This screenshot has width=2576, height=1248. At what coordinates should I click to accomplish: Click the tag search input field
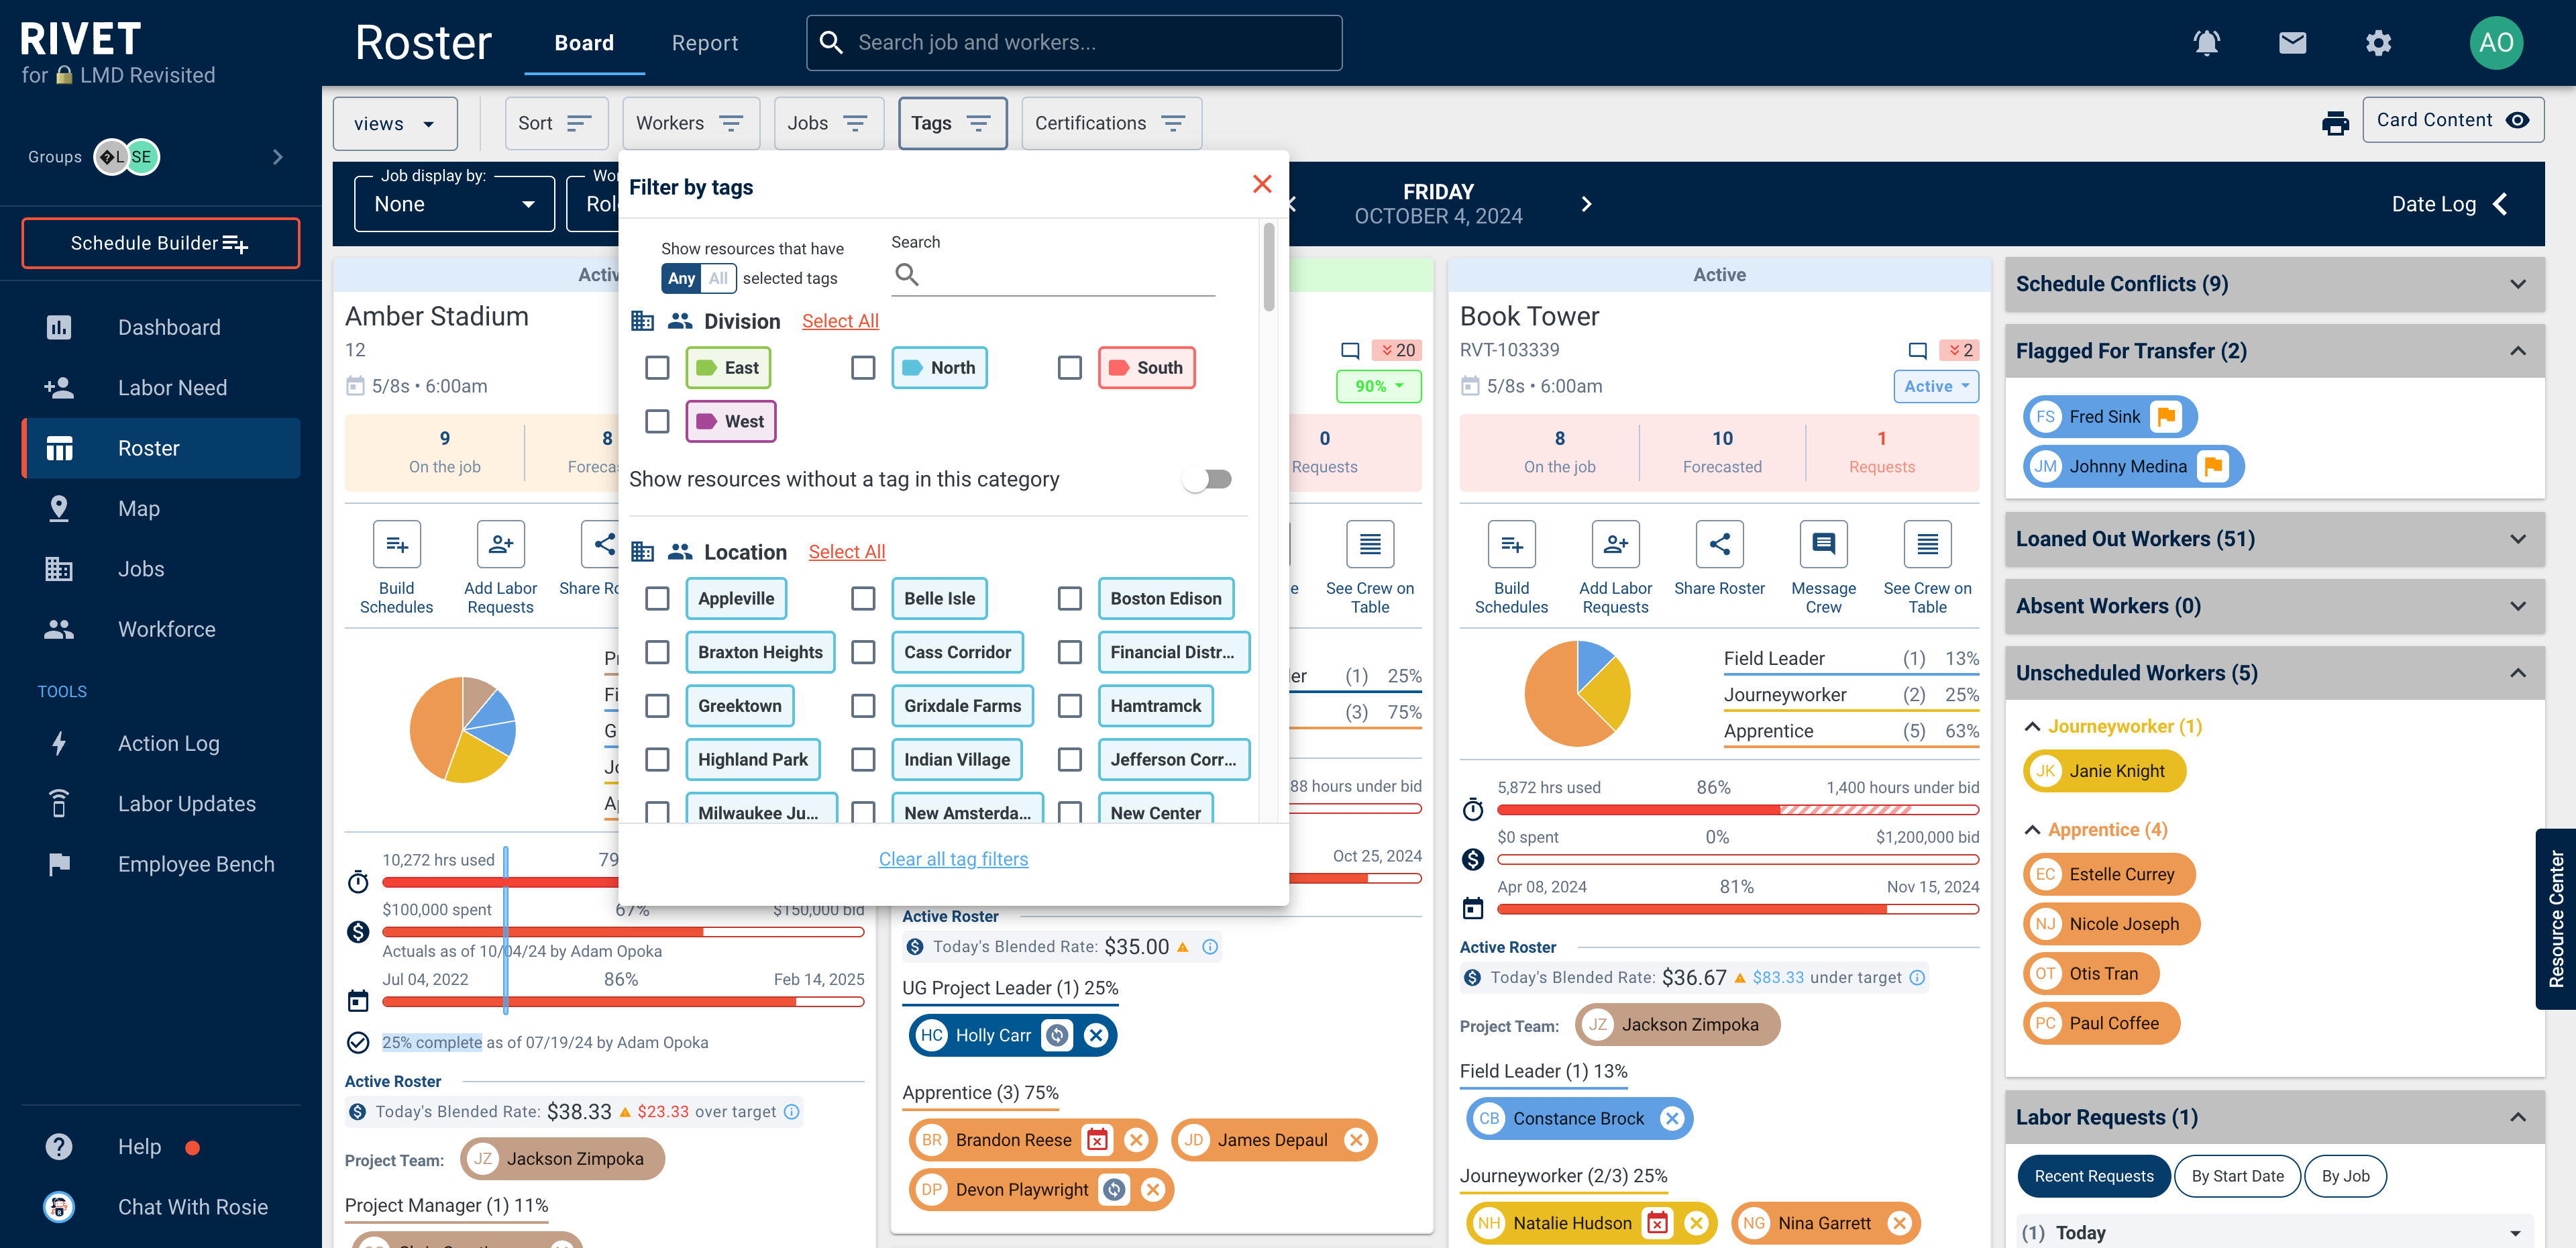(1053, 274)
